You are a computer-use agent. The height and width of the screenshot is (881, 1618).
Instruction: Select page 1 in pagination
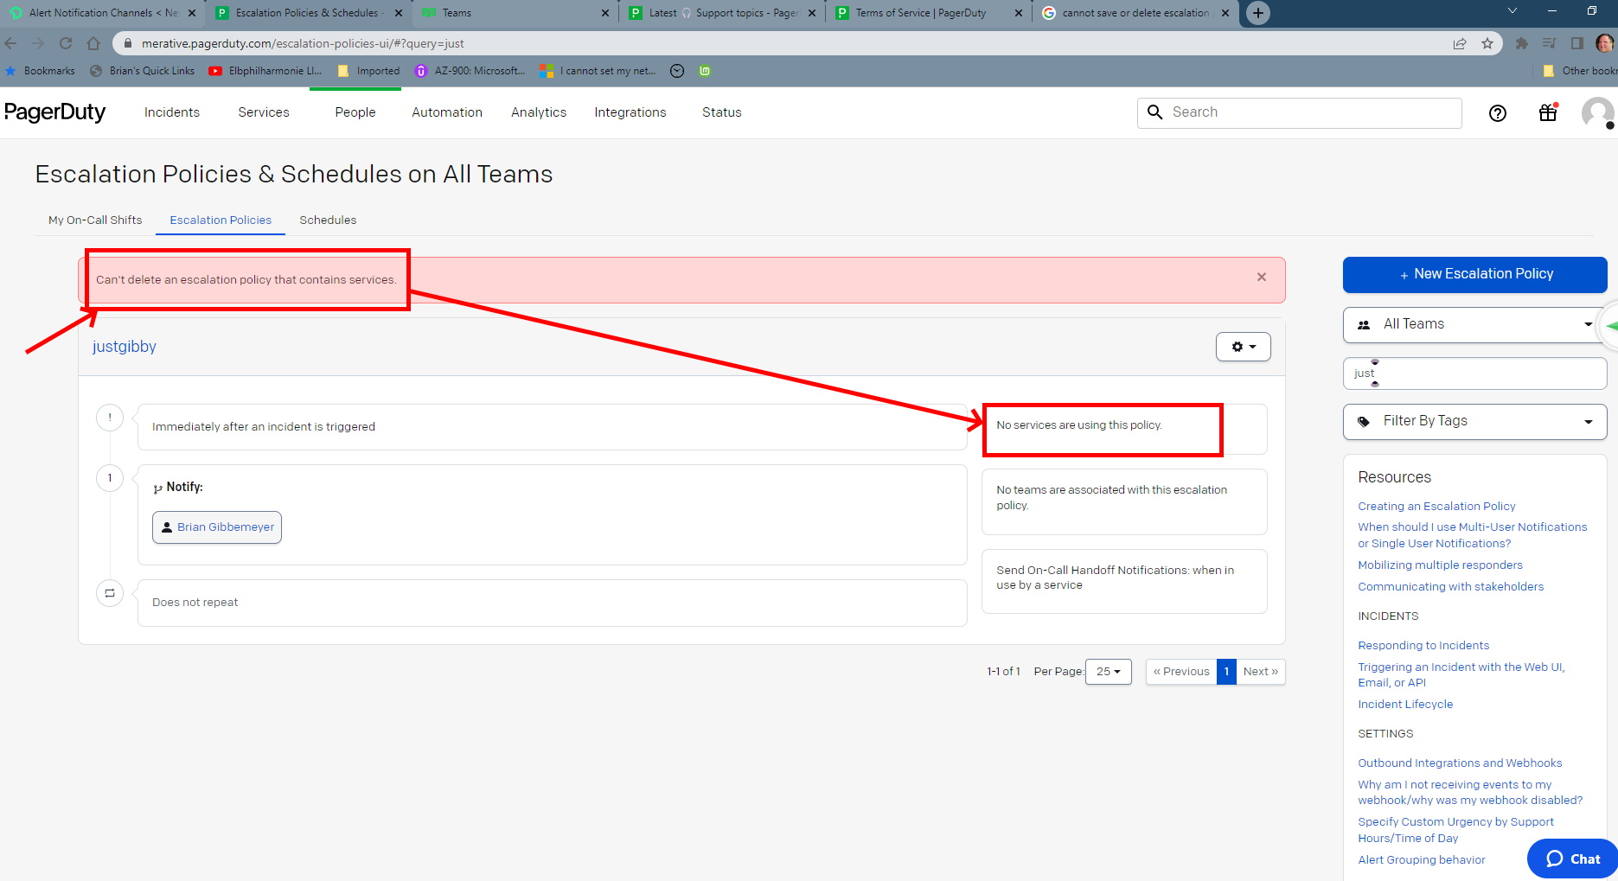point(1226,672)
